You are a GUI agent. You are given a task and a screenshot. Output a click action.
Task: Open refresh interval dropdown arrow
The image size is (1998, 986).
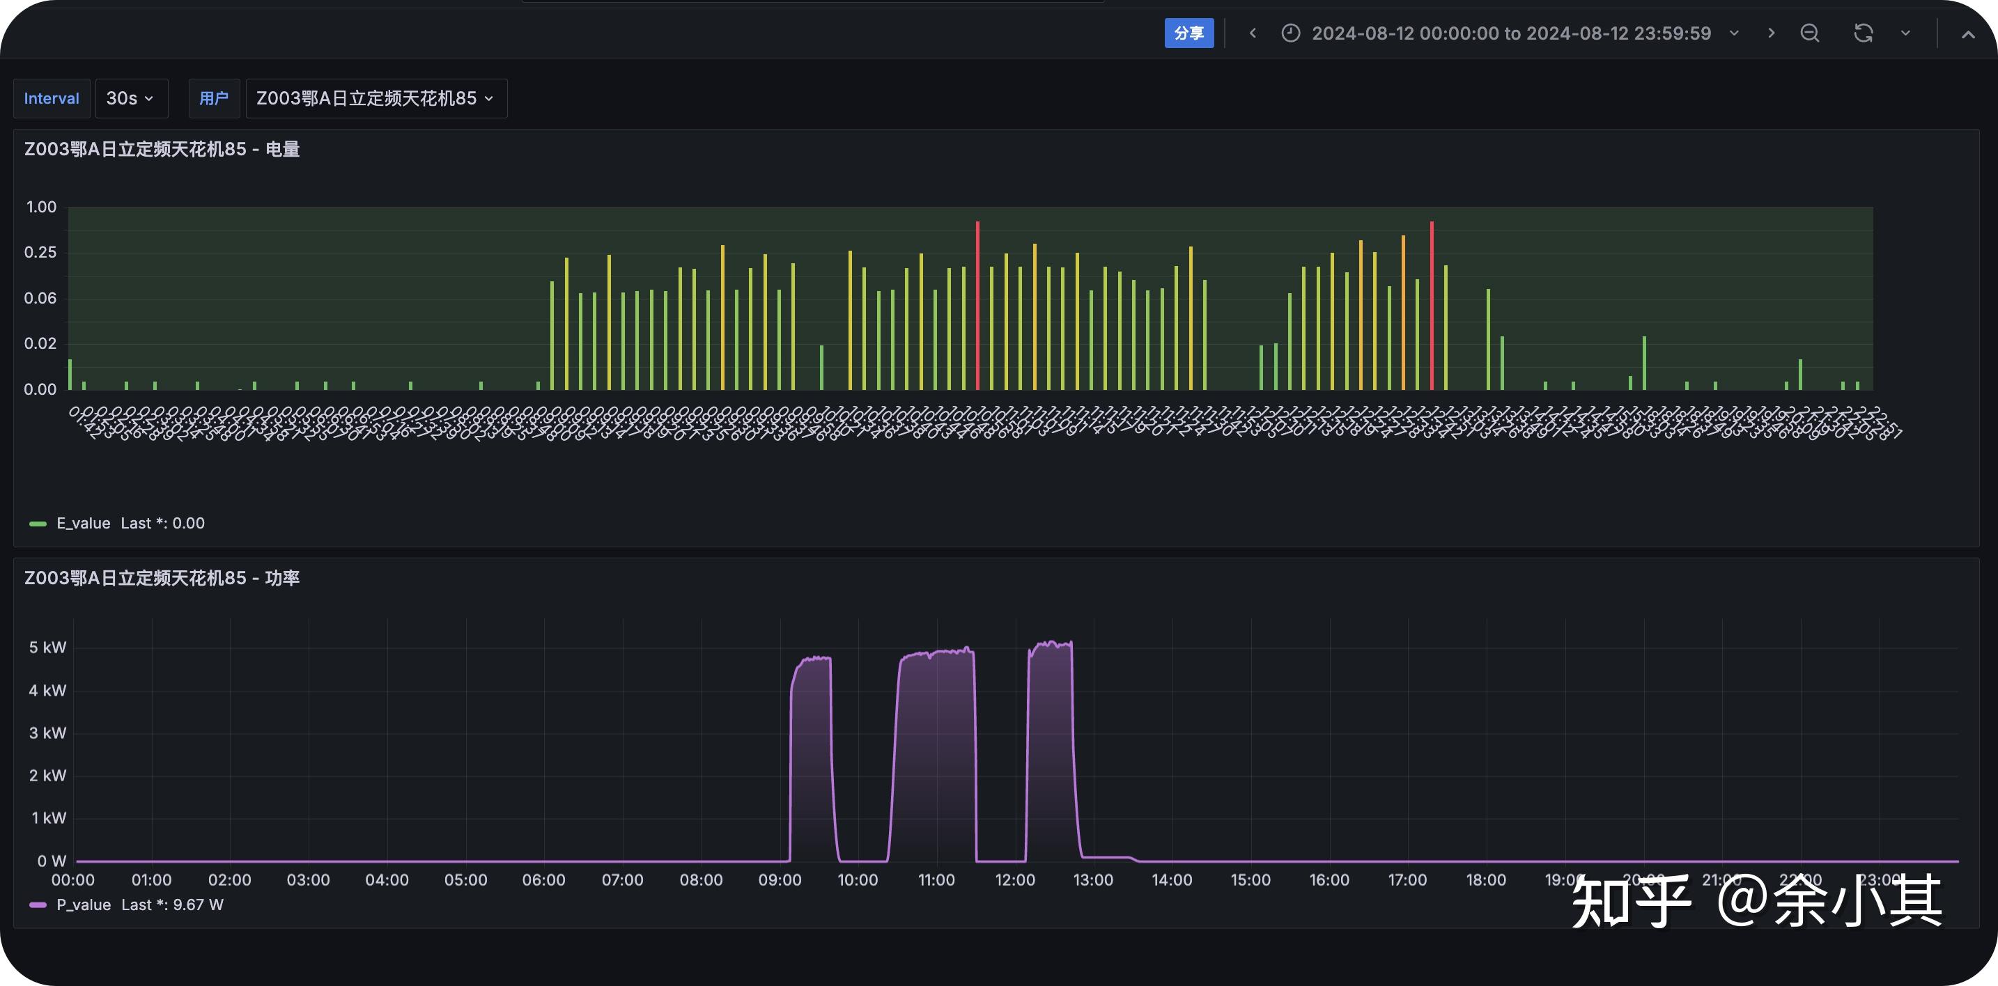1905,33
